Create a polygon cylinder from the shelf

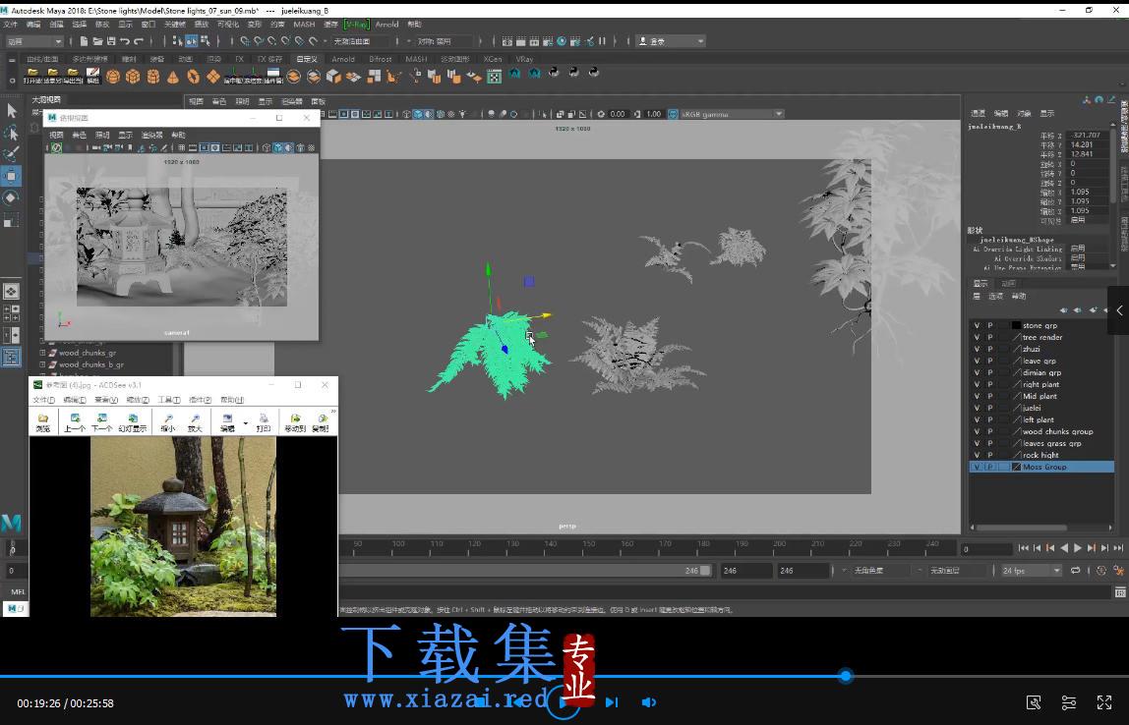coord(153,76)
